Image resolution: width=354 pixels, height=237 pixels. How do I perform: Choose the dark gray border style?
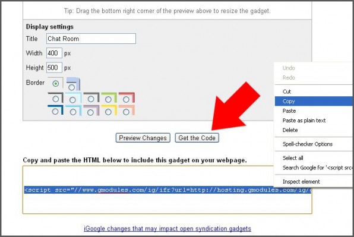tap(56, 99)
